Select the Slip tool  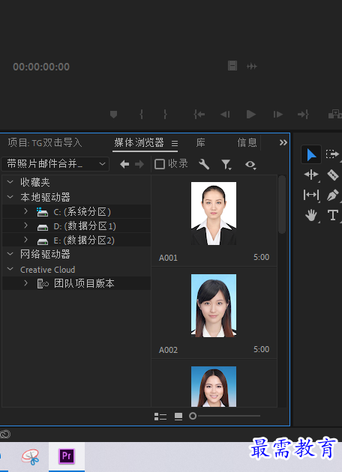coord(311,195)
